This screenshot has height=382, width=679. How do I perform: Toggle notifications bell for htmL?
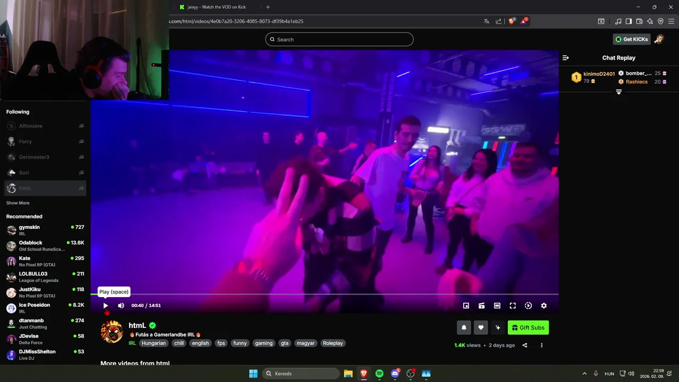coord(464,328)
